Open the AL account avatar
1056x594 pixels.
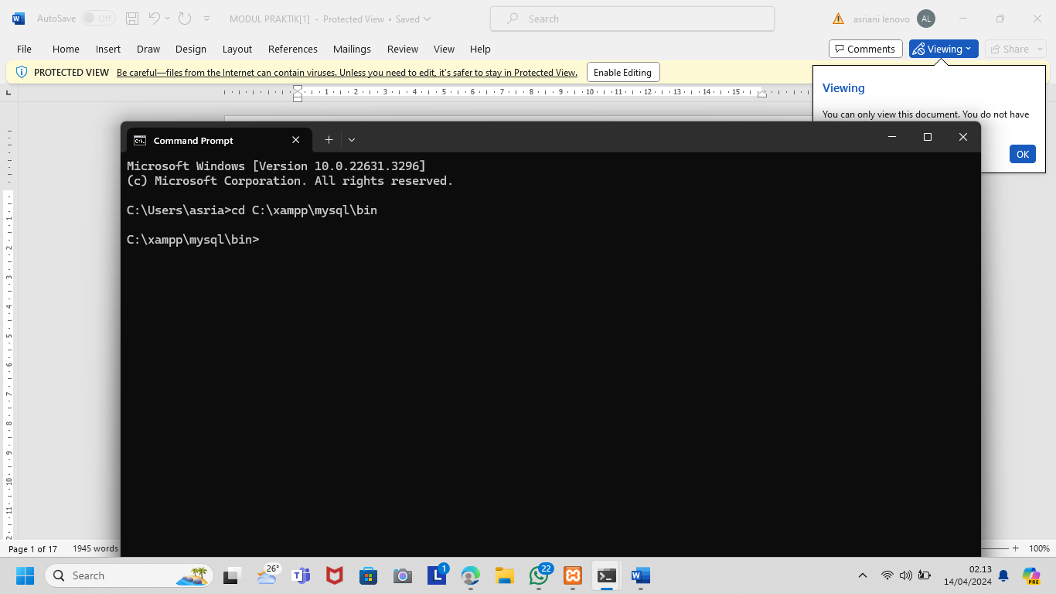pos(925,19)
